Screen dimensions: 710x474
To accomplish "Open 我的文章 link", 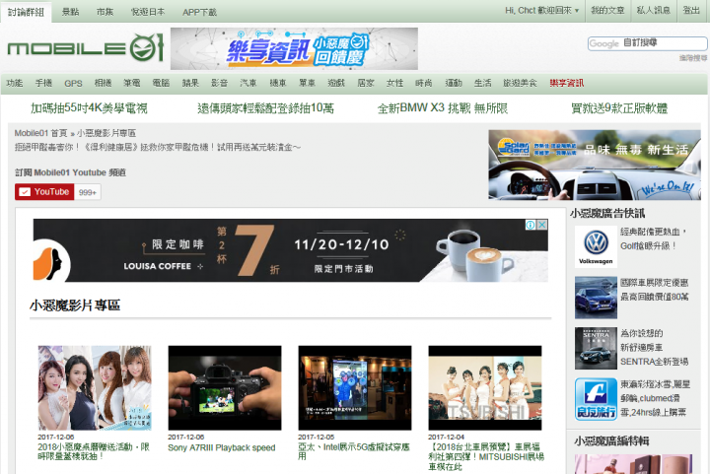I will pyautogui.click(x=607, y=11).
